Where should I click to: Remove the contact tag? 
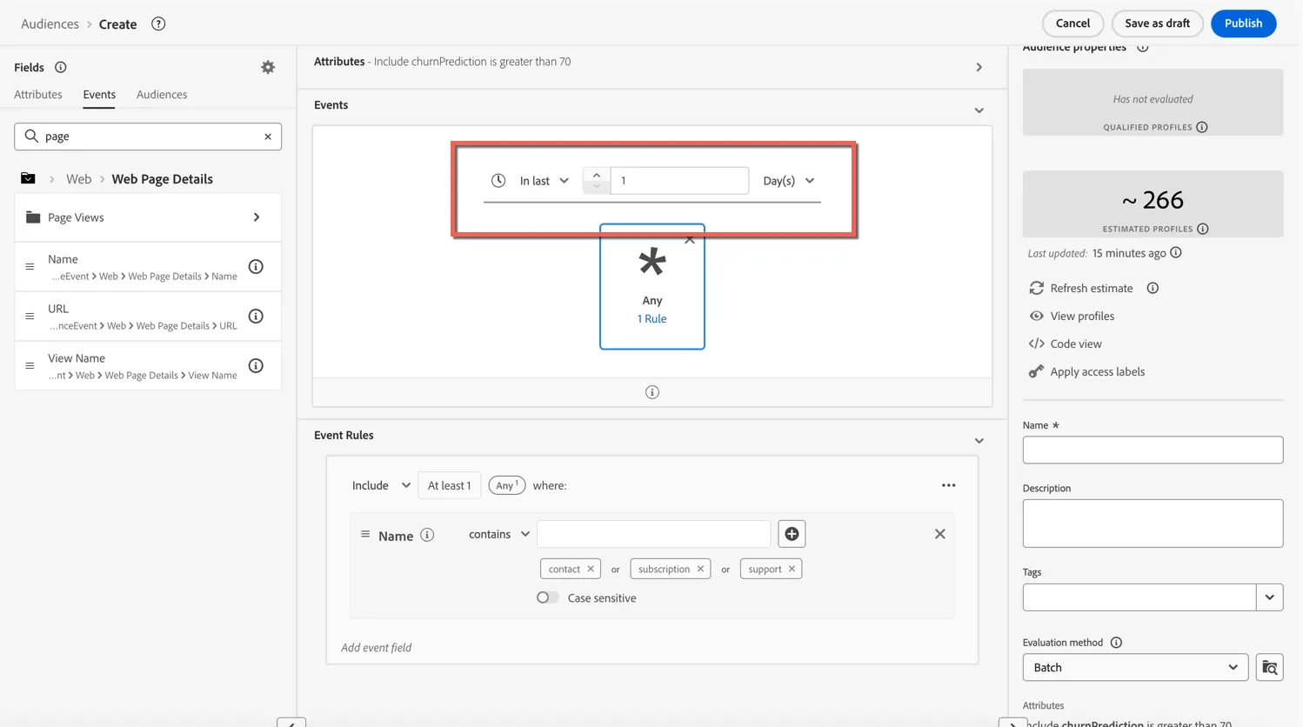pyautogui.click(x=591, y=569)
